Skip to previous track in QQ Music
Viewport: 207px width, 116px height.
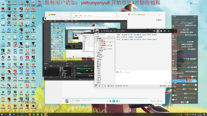tap(110, 101)
